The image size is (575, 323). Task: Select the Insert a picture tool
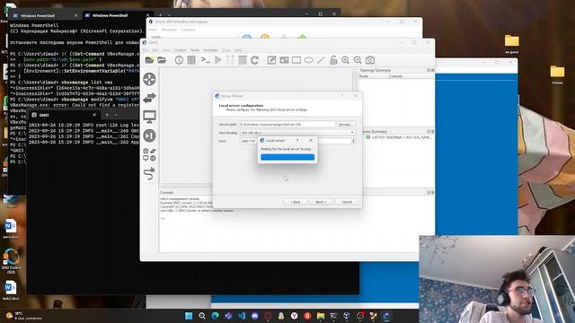pyautogui.click(x=284, y=60)
